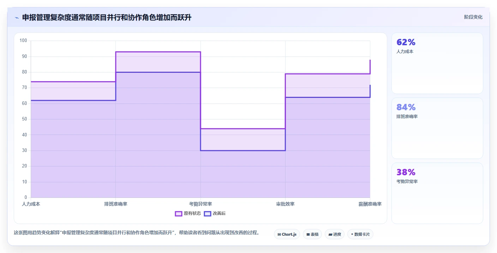Open the 62% 人力成本 stat card
This screenshot has width=497, height=253.
tap(437, 63)
